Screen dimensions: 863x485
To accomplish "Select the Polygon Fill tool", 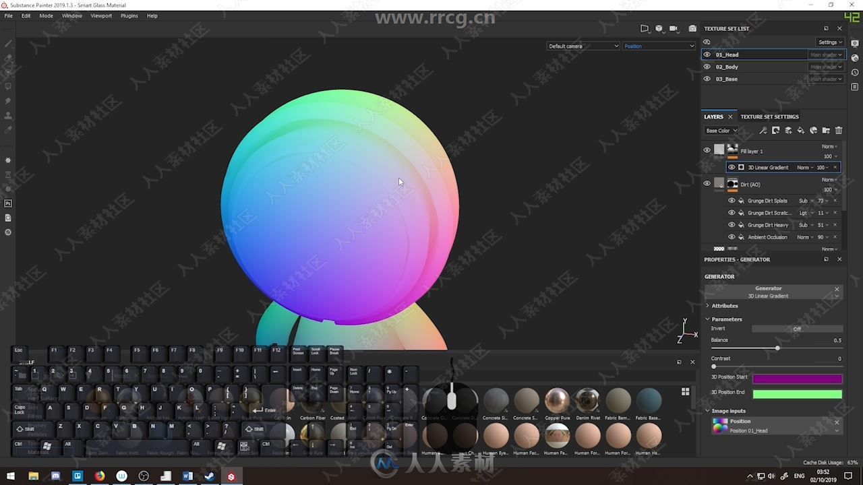I will click(x=8, y=86).
